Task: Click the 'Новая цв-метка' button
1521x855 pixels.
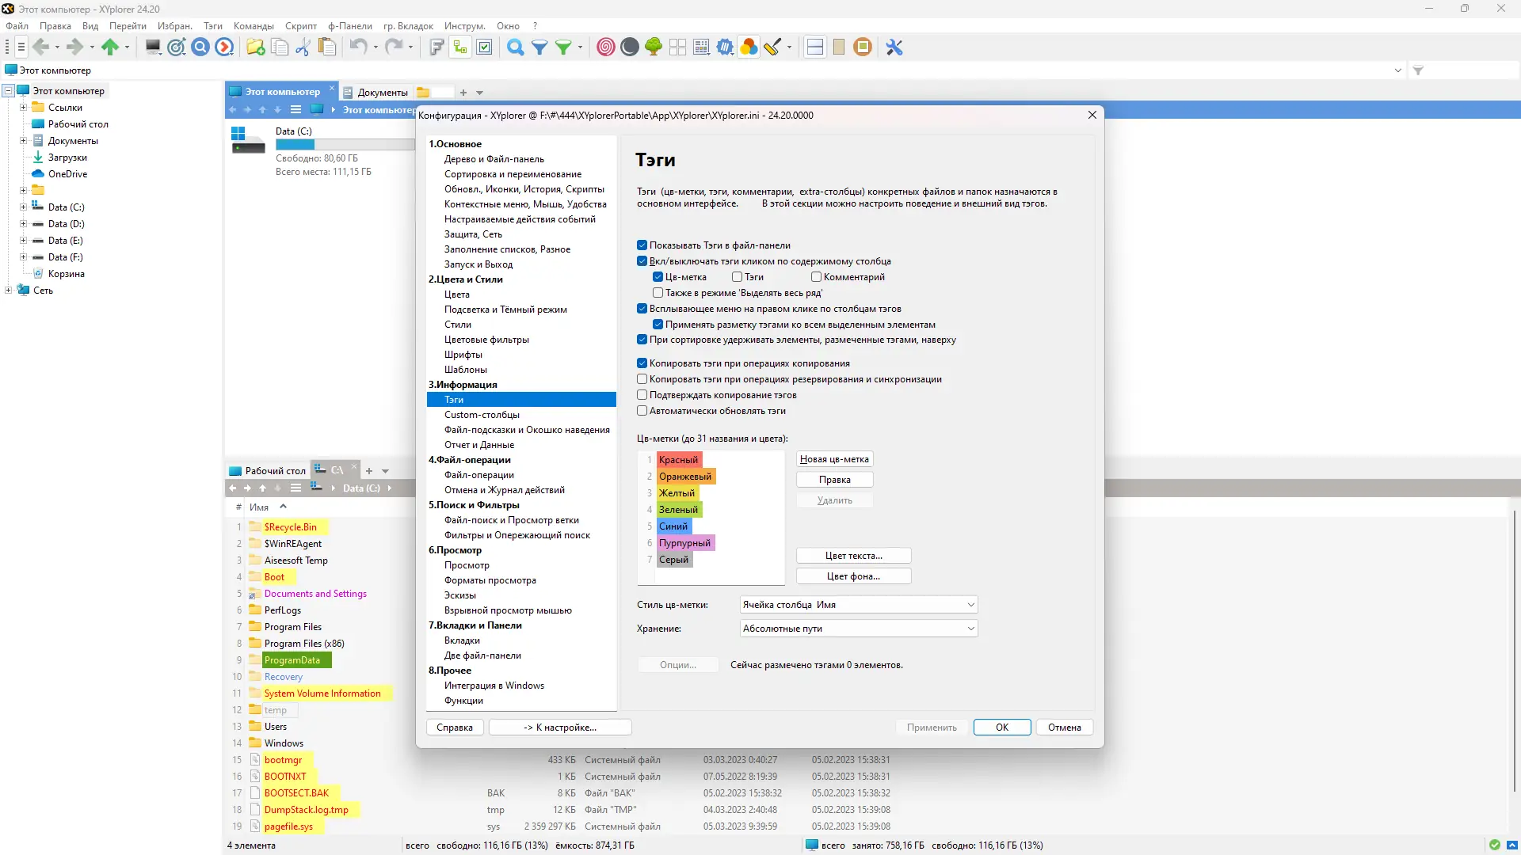Action: coord(834,459)
